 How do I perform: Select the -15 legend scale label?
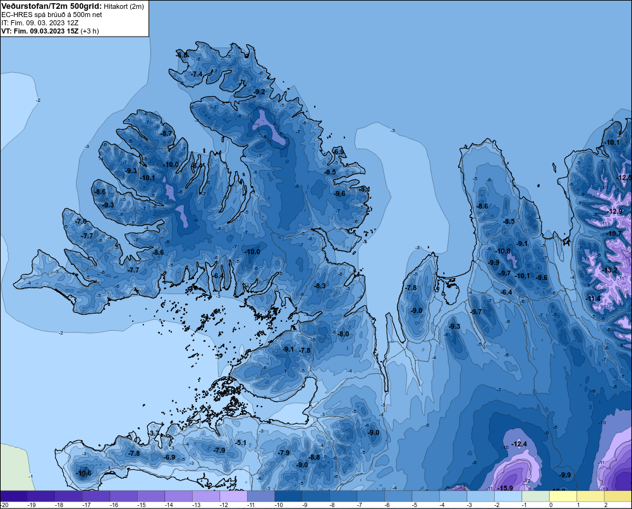tap(141, 505)
